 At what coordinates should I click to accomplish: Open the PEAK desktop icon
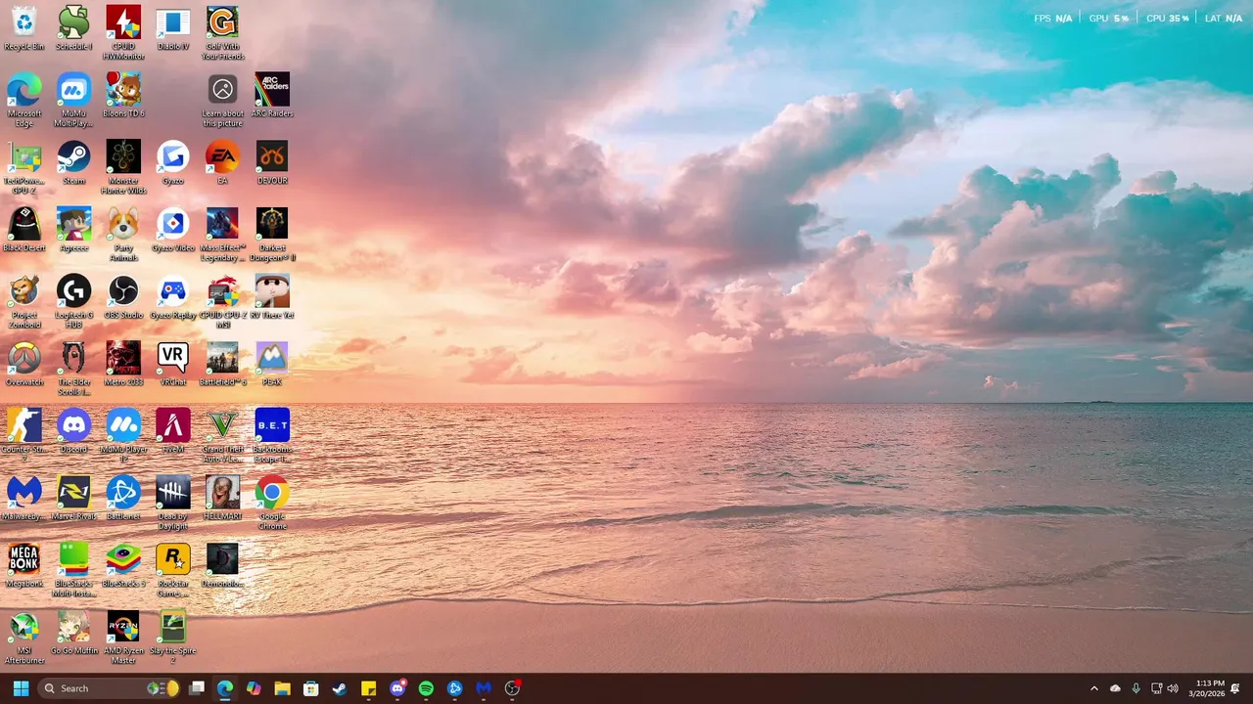coord(272,365)
